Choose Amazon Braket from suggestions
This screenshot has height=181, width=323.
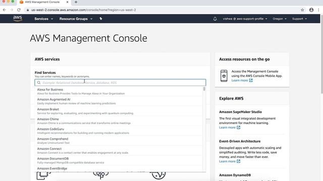pyautogui.click(x=119, y=111)
